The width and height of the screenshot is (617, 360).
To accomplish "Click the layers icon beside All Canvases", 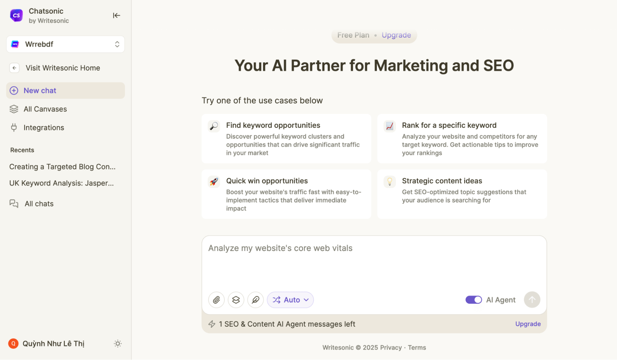I will [x=14, y=109].
